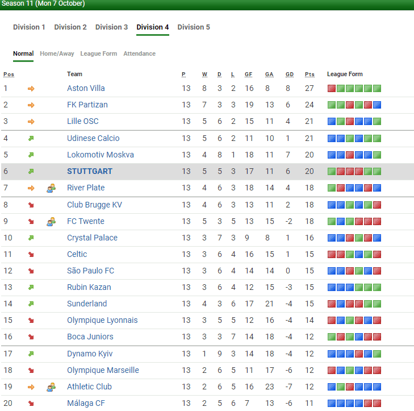Open the League Form sub-tab
414x411 pixels.
coord(99,54)
